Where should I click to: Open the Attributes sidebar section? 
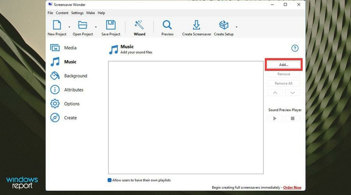(67, 90)
